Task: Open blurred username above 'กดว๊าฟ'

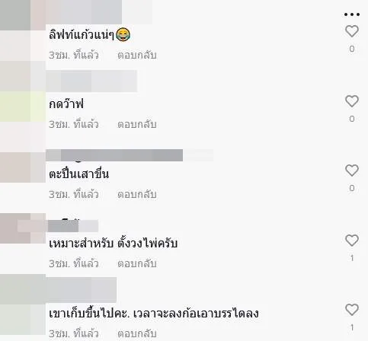Action: 91,81
